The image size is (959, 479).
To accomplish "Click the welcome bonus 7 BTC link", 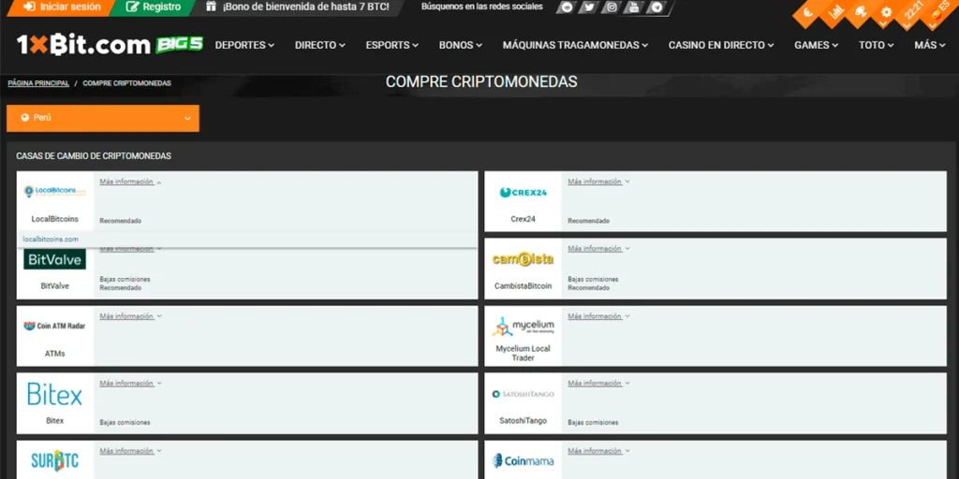I will point(306,7).
